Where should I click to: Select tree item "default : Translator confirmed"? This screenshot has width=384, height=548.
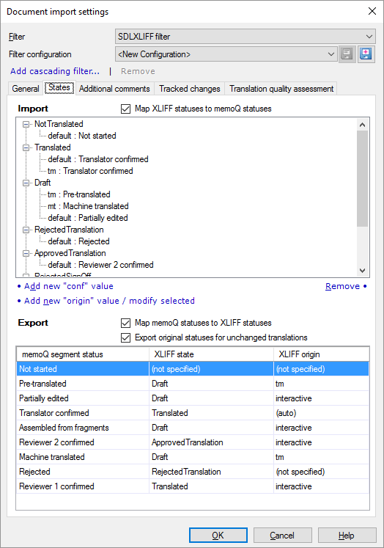98,159
